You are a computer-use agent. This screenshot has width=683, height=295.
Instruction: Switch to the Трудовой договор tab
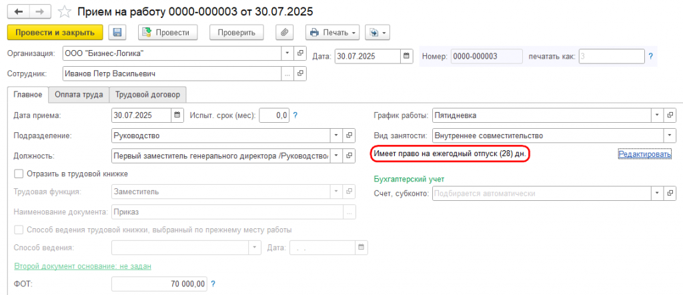[147, 95]
